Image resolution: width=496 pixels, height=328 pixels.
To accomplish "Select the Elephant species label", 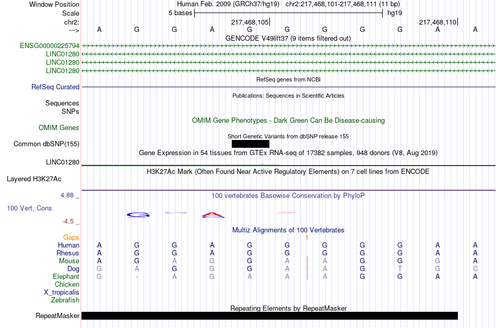I will click(x=66, y=276).
